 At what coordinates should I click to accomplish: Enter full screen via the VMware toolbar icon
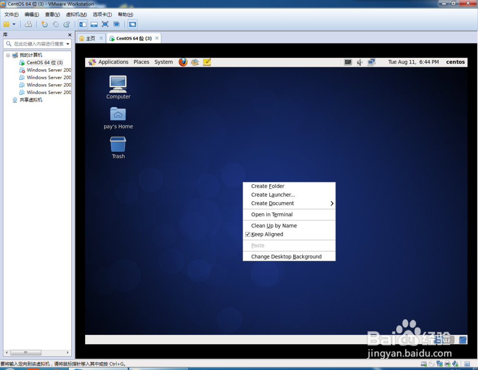[106, 24]
